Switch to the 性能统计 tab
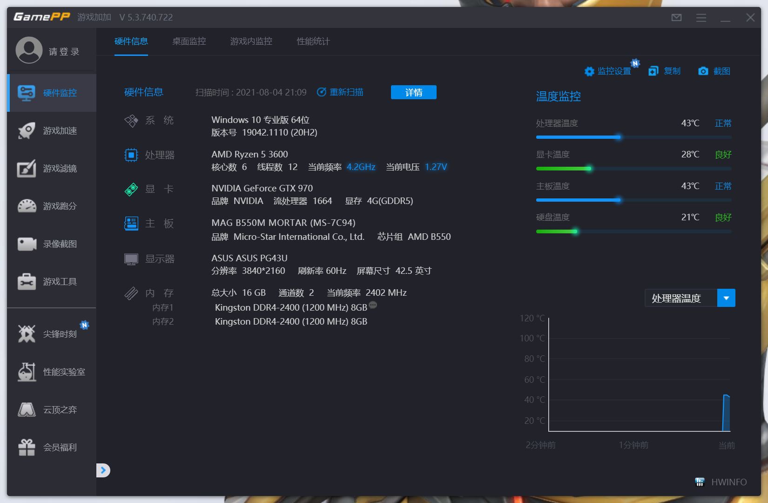The width and height of the screenshot is (768, 503). [x=313, y=41]
